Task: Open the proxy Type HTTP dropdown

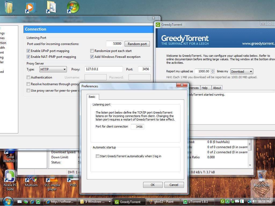Action: [x=53, y=69]
